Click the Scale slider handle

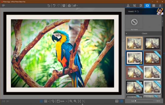(136, 101)
